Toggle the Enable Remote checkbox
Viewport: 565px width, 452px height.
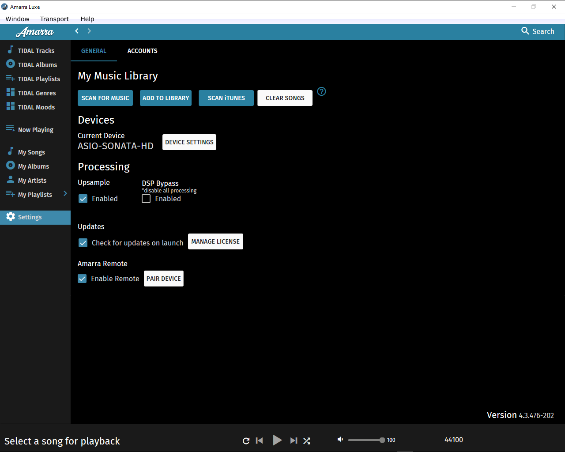[82, 279]
